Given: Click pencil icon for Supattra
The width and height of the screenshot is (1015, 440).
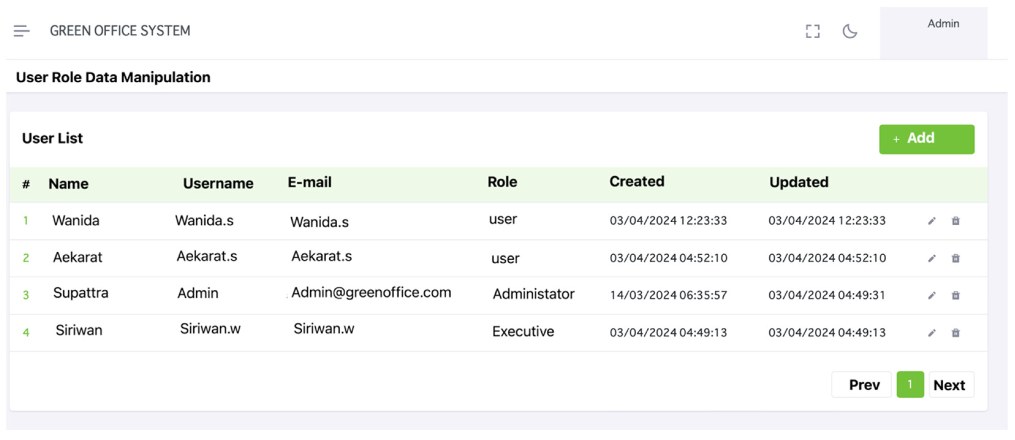Looking at the screenshot, I should [x=932, y=295].
